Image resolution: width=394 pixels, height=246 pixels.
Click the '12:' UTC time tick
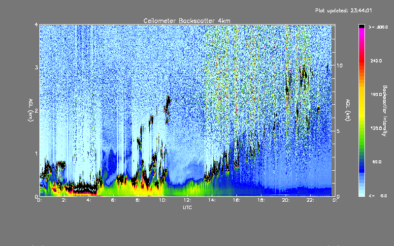click(x=188, y=200)
